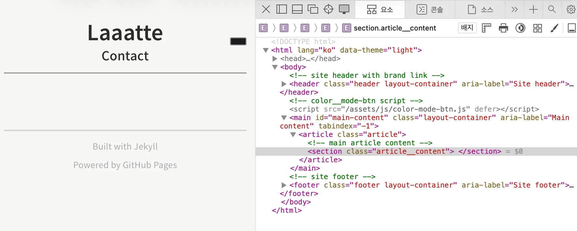Select the script color-mode-btn.js row
The width and height of the screenshot is (577, 231).
click(414, 109)
